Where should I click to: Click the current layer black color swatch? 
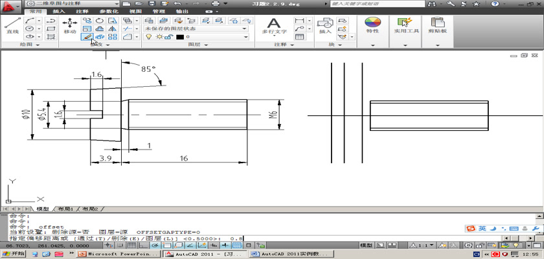(x=180, y=37)
